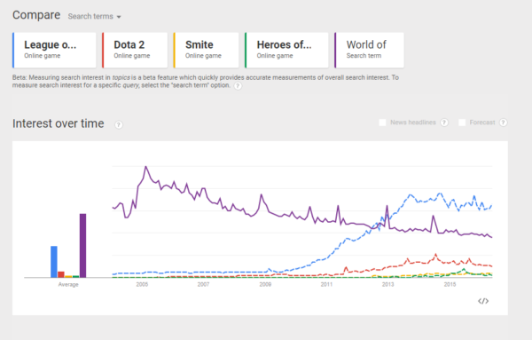Click the 2007 axis label
Screen dimensions: 532x340
click(x=203, y=285)
